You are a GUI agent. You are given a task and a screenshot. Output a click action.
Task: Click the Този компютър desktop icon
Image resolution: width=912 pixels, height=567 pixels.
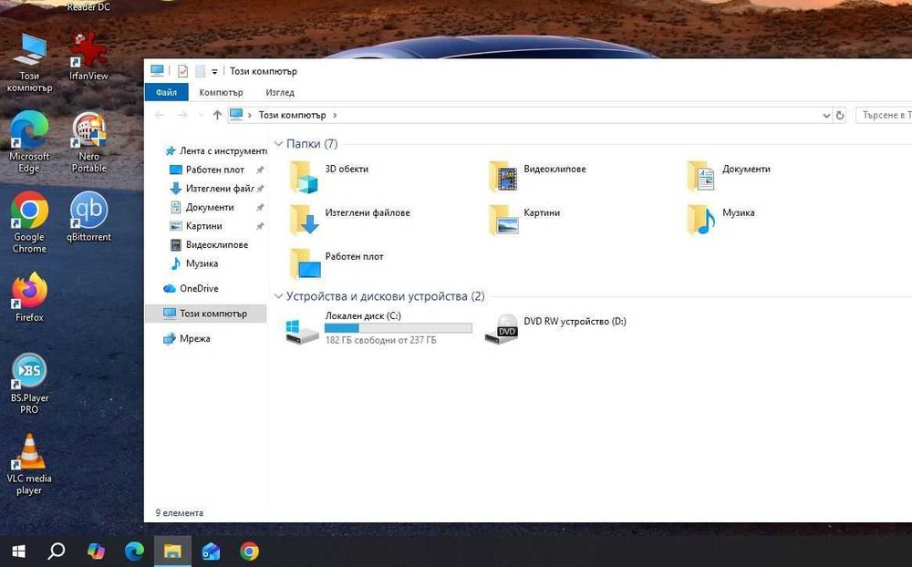(29, 63)
